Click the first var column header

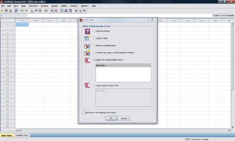point(22,20)
